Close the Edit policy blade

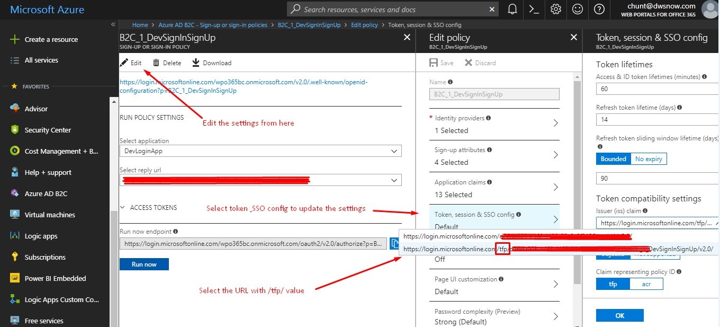click(x=573, y=37)
